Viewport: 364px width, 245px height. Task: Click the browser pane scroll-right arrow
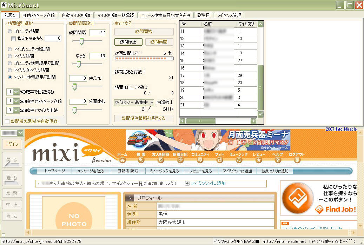click(353, 232)
